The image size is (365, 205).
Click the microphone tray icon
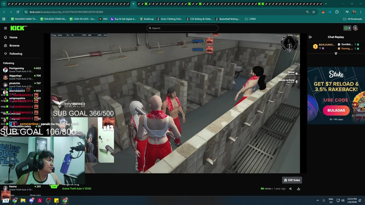tap(324, 200)
